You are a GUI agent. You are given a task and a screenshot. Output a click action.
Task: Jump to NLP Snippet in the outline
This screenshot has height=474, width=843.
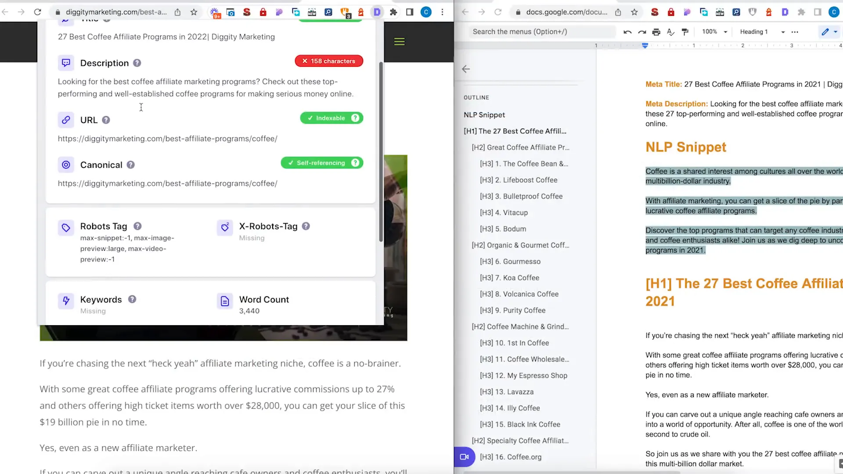tap(484, 115)
